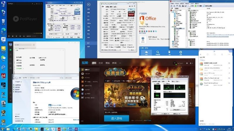
Task: Open AIDA64 toolbar graph icon
Action: click(x=186, y=6)
